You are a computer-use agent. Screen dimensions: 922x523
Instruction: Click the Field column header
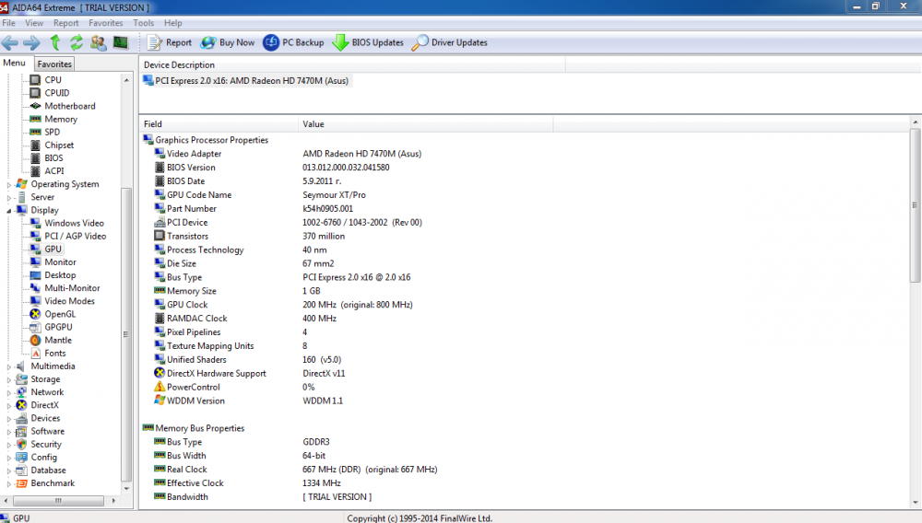pos(219,124)
